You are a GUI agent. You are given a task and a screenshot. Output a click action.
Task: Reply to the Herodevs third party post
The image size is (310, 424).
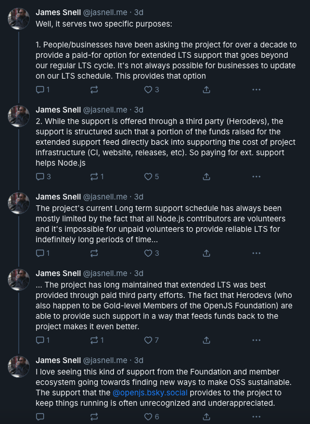tap(43, 177)
